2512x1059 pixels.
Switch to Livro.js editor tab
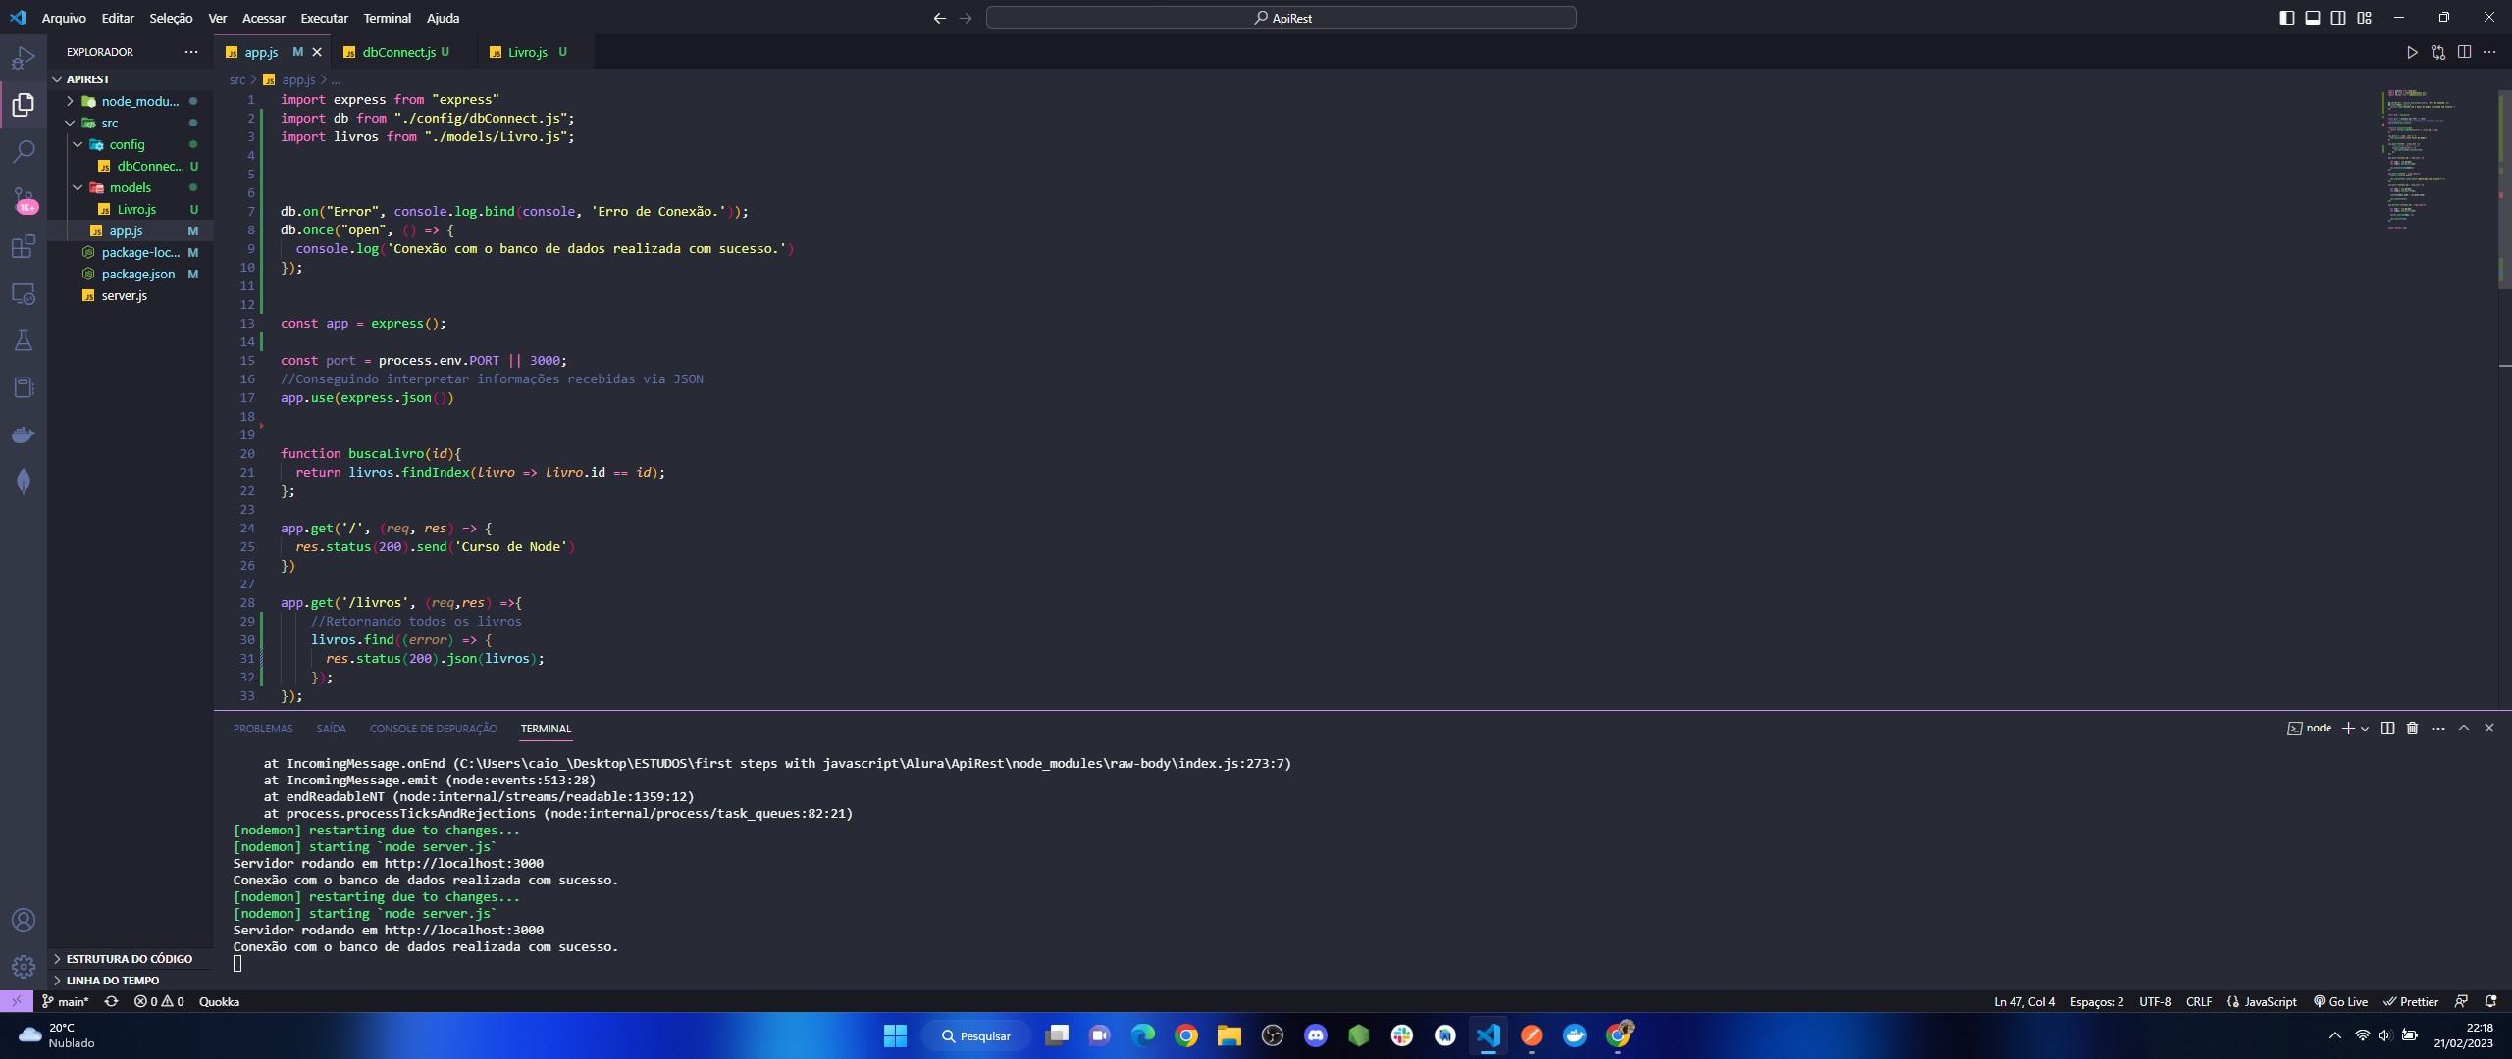(528, 52)
